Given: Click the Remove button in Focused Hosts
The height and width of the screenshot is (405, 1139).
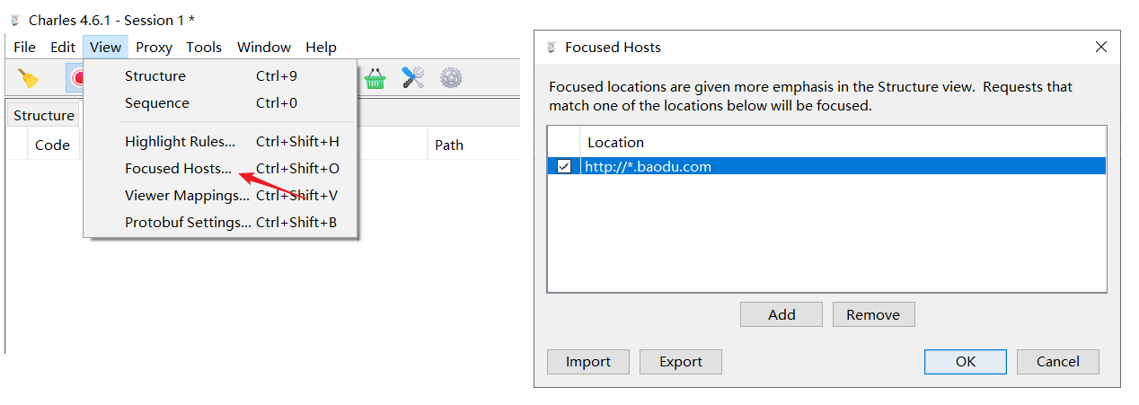Looking at the screenshot, I should pyautogui.click(x=873, y=314).
